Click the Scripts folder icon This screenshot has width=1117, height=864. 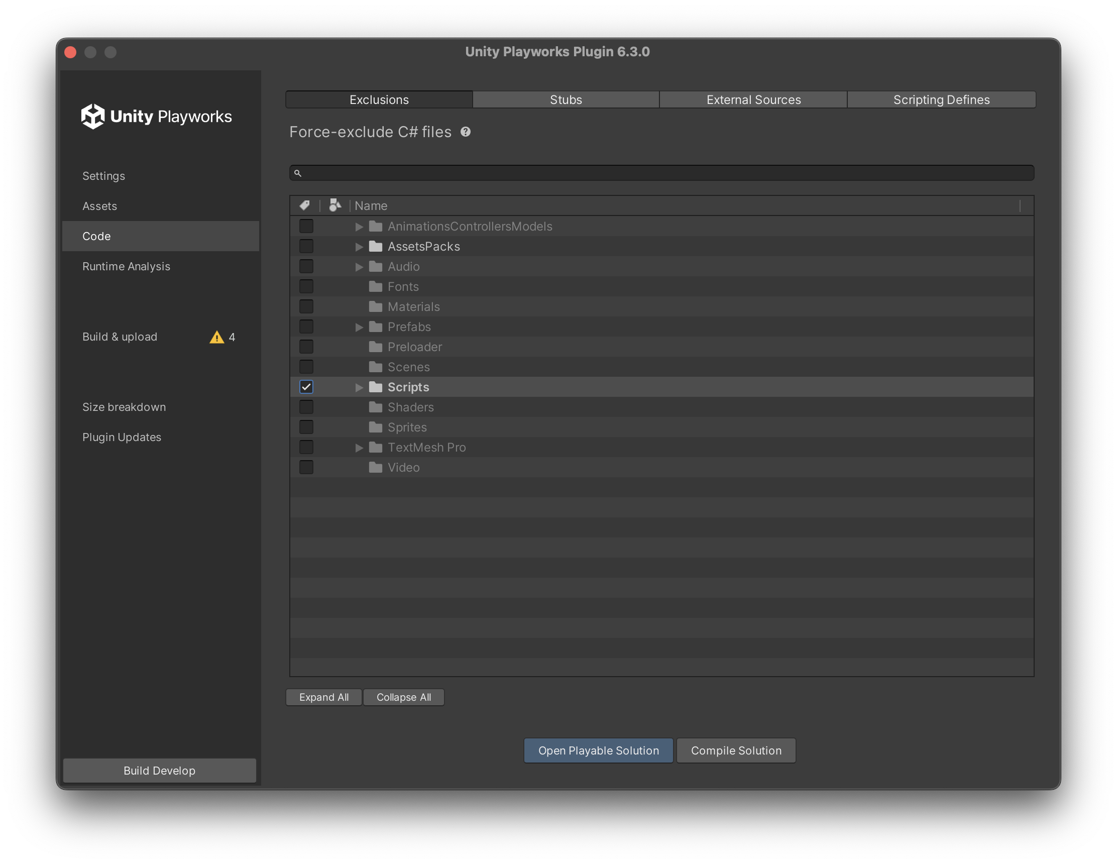coord(376,387)
